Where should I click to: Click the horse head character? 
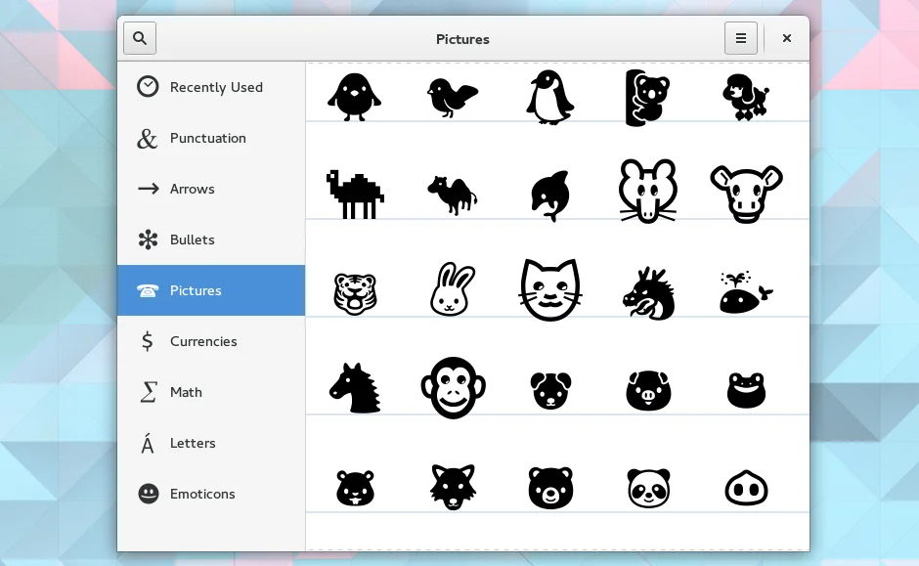pos(354,388)
